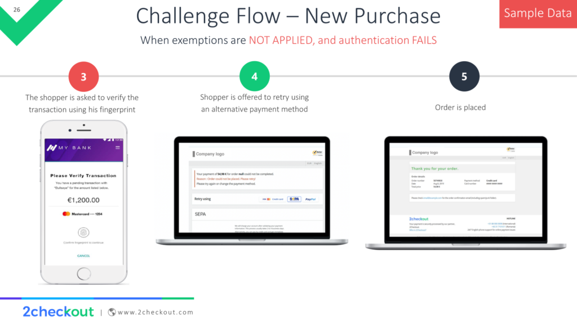Click the 2checkout footer logo
This screenshot has width=577, height=324.
(58, 312)
